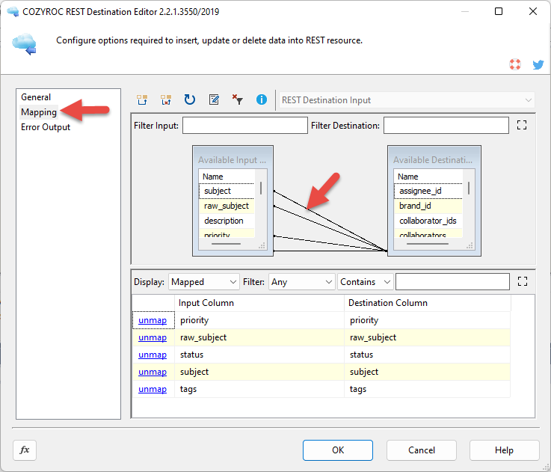Click the Input Column header

[x=259, y=303]
